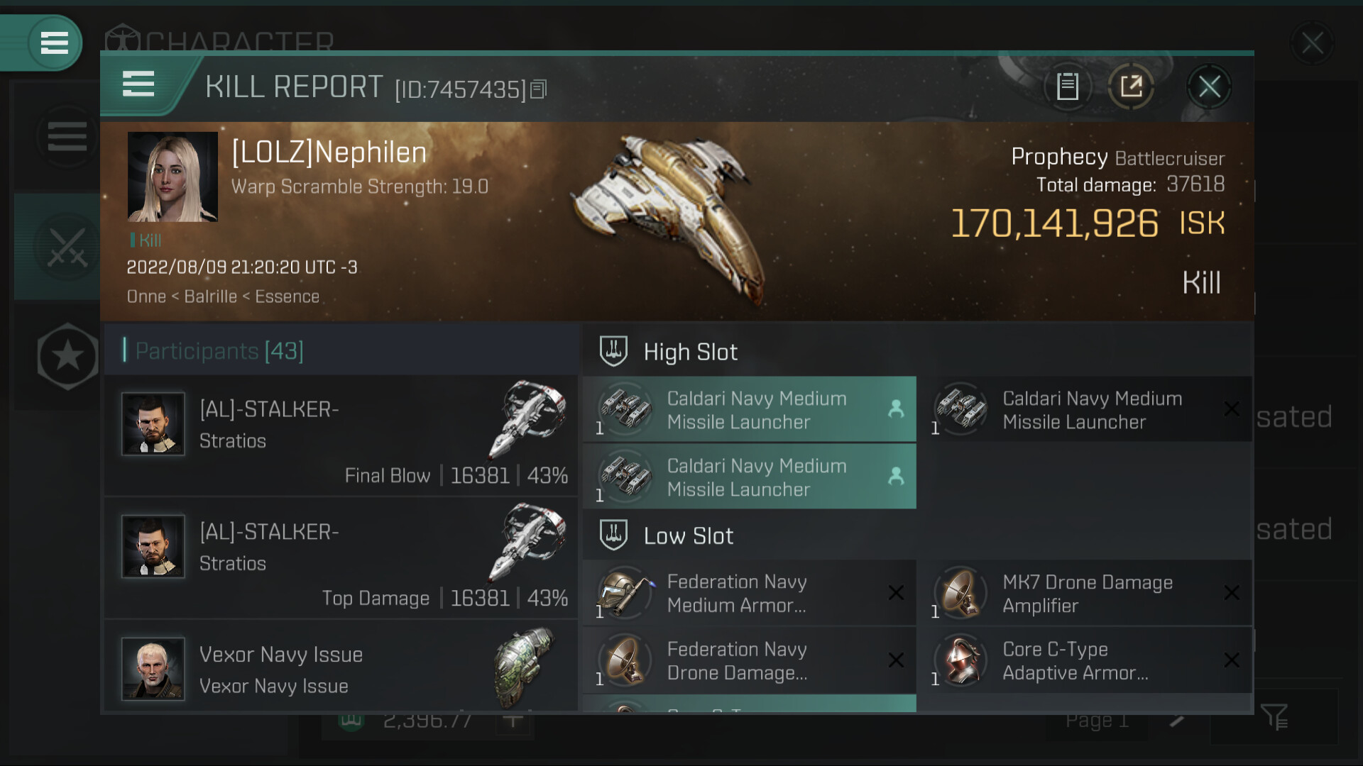The width and height of the screenshot is (1363, 766).
Task: Open Final Blow [AL]-STALKER- participant entry
Action: (x=341, y=435)
